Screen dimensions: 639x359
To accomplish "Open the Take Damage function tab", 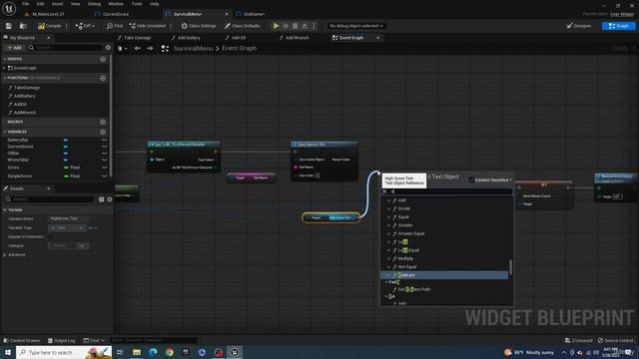I will pyautogui.click(x=137, y=38).
